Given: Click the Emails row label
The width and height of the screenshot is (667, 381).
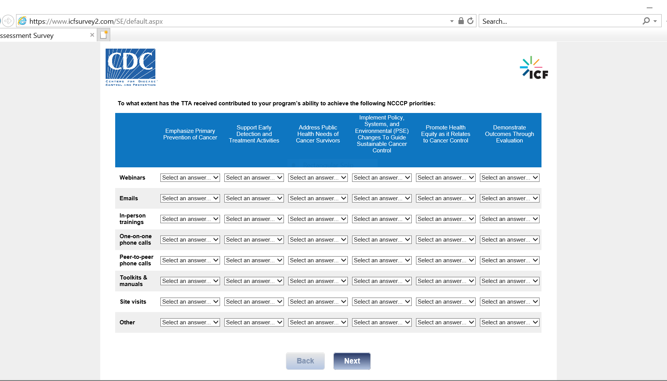Looking at the screenshot, I should coord(129,198).
